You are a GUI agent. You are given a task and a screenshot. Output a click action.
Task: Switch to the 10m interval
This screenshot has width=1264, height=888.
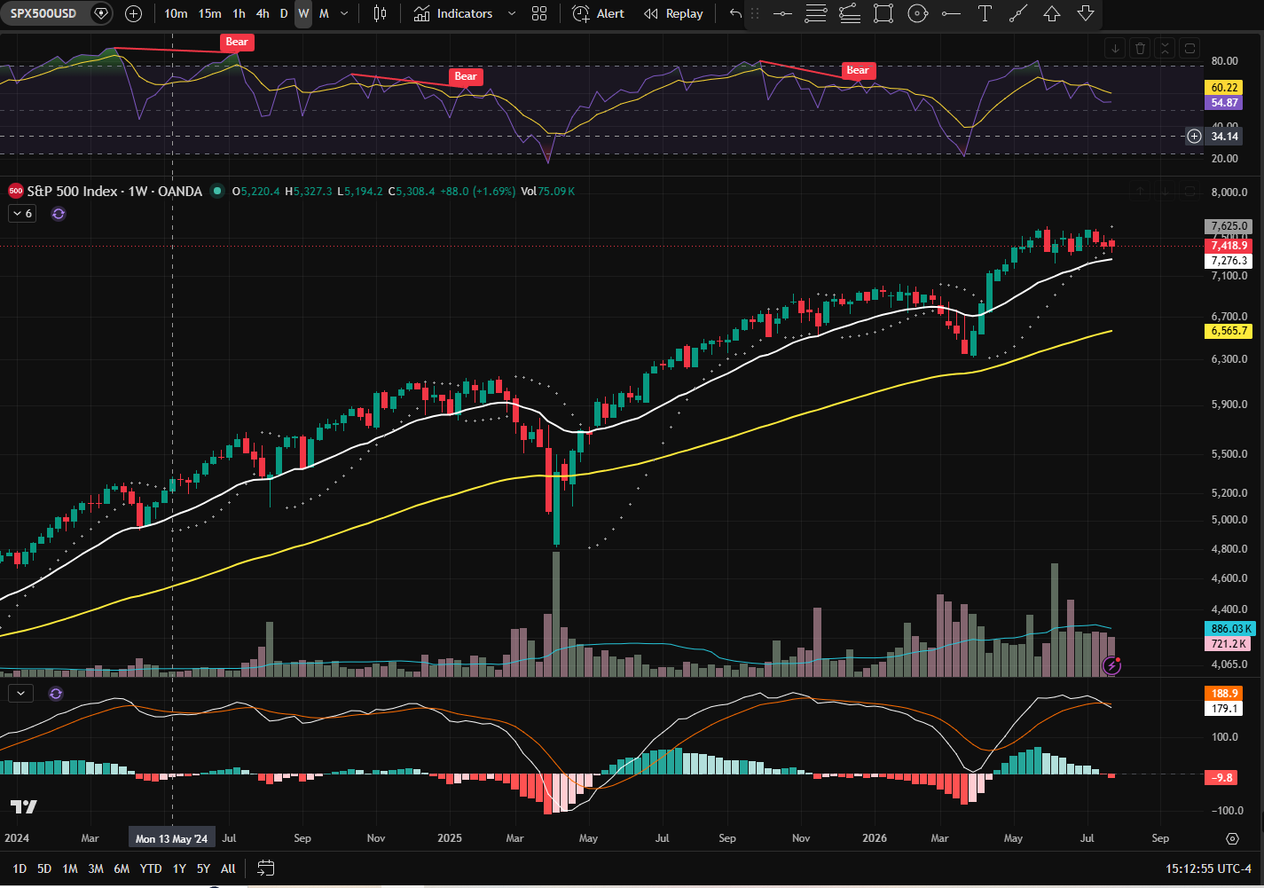[x=176, y=13]
